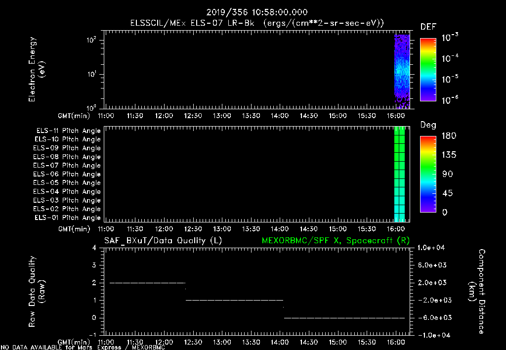Viewport: 506px width, 350px height.
Task: Click the Component Distance (km) axis label
Action: click(477, 292)
